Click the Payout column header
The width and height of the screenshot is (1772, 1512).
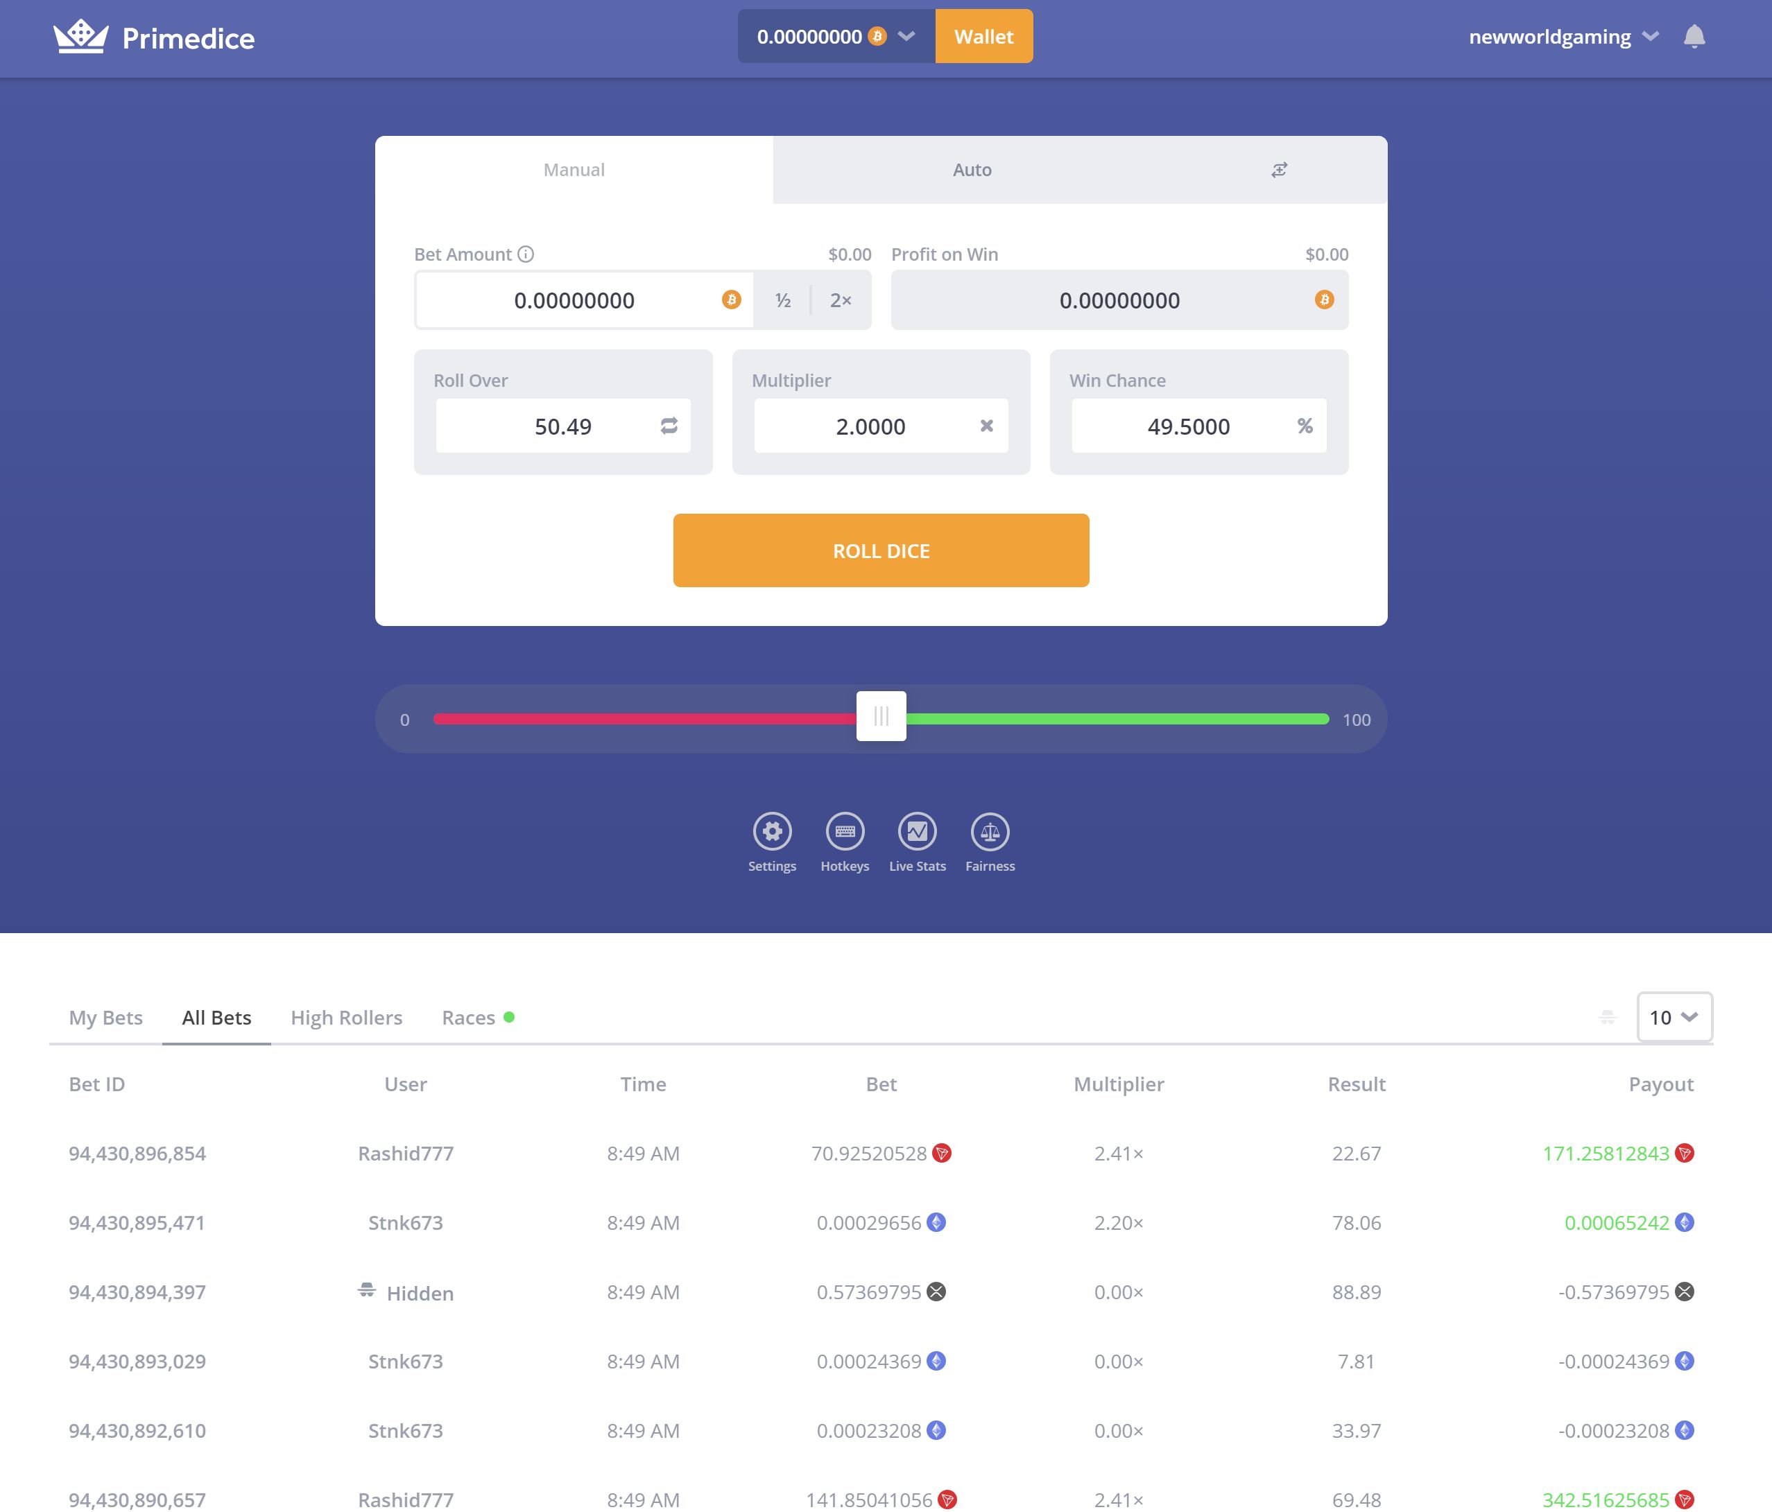(1661, 1084)
